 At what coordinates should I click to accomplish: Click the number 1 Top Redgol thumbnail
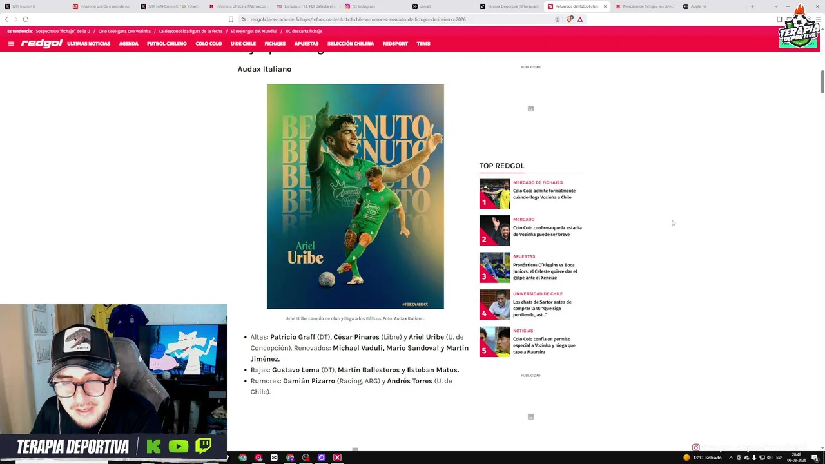point(494,193)
